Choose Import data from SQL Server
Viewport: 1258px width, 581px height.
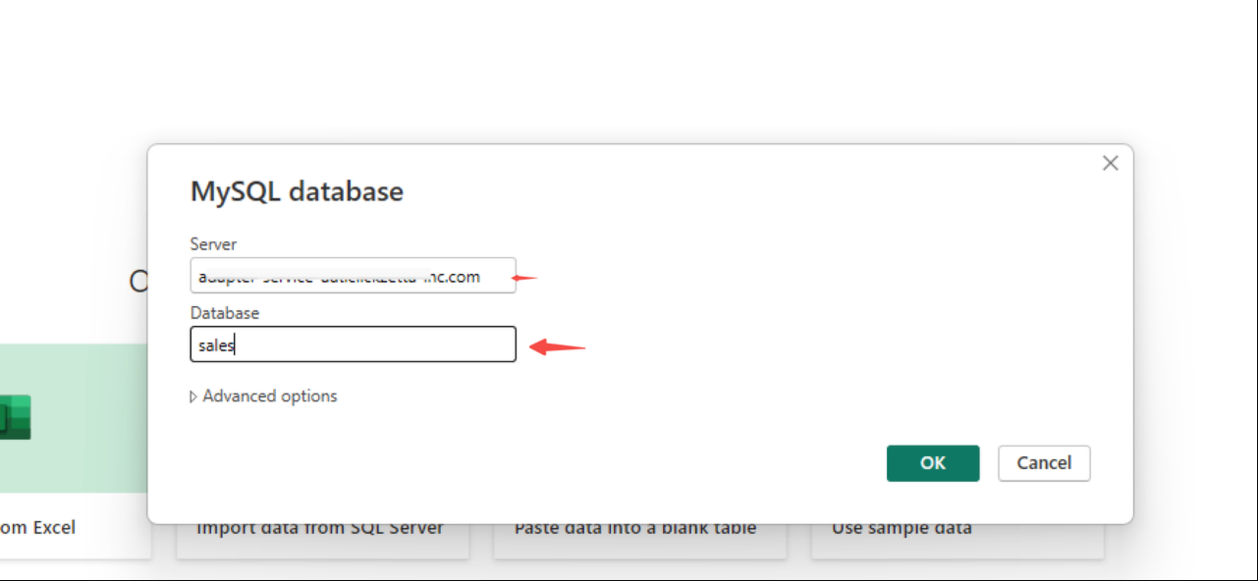(319, 530)
